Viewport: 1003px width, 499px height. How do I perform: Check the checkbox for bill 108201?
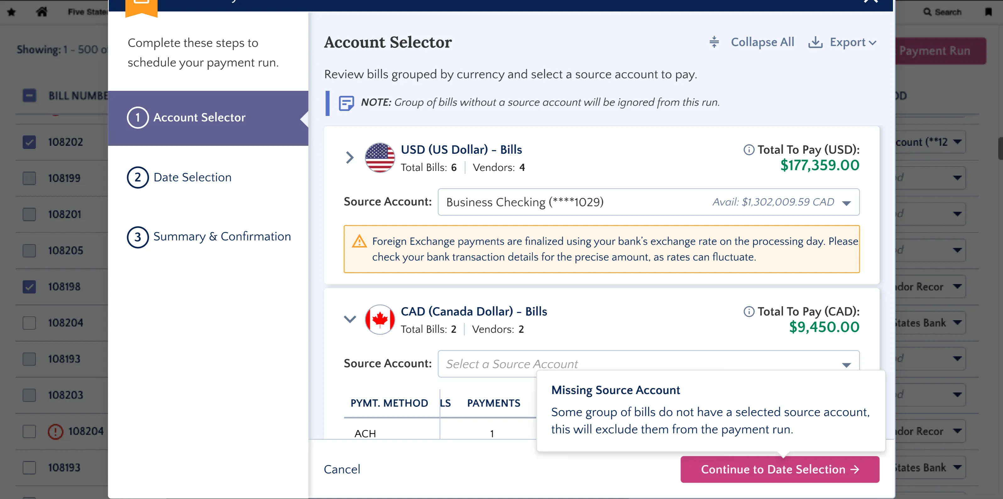(x=29, y=215)
